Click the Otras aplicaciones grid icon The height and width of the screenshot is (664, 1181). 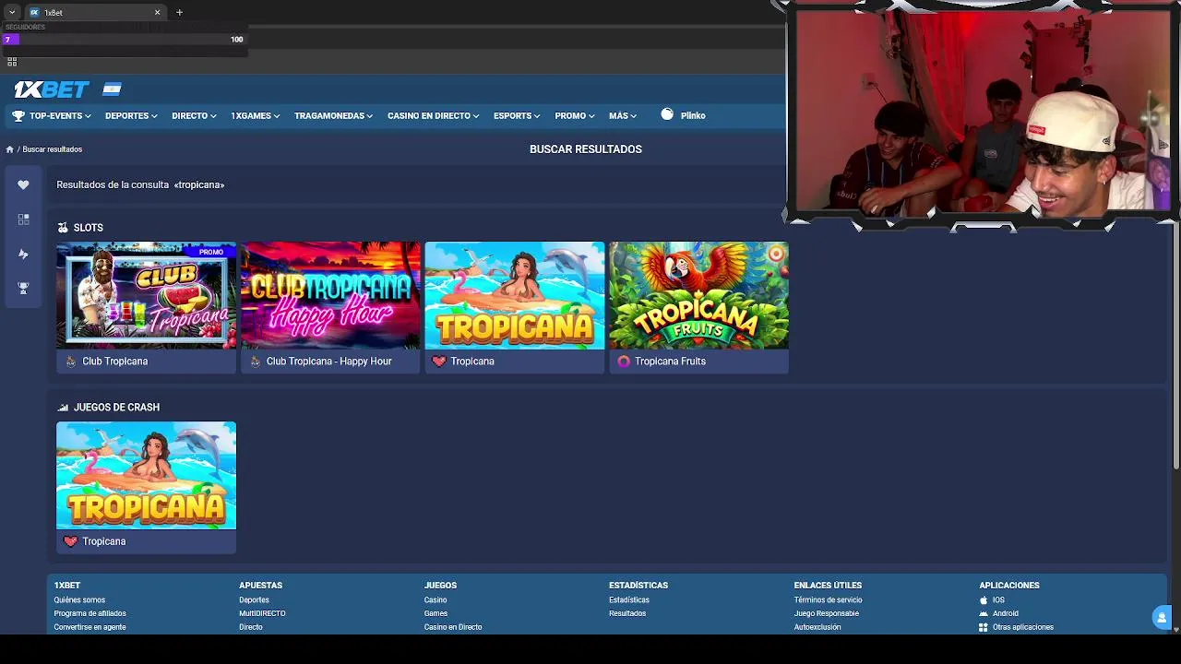pos(984,627)
